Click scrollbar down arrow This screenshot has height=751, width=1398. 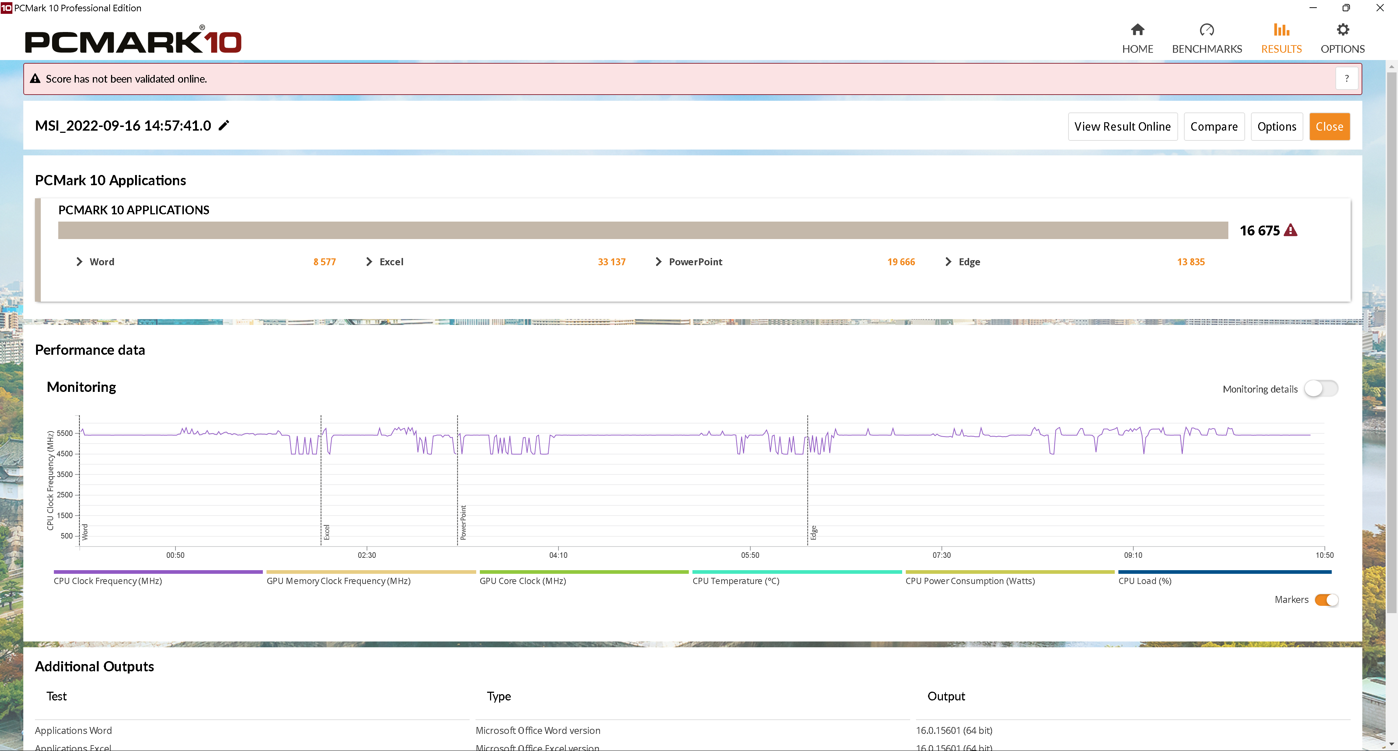pyautogui.click(x=1391, y=744)
